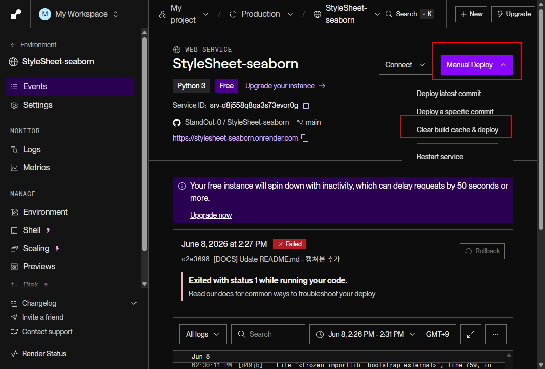Image resolution: width=545 pixels, height=369 pixels.
Task: Expand the My project breadcrumb dropdown
Action: point(206,14)
